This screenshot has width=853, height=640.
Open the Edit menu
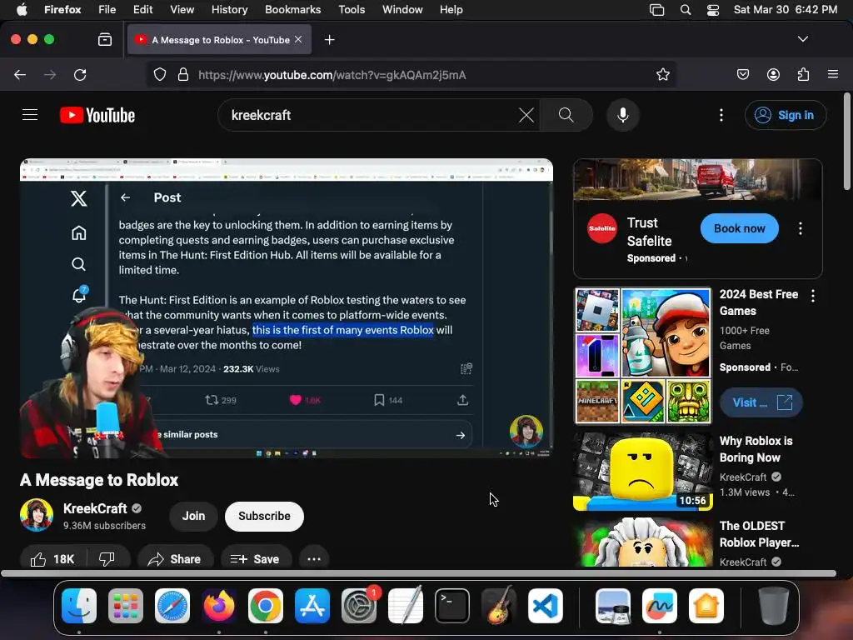[142, 9]
